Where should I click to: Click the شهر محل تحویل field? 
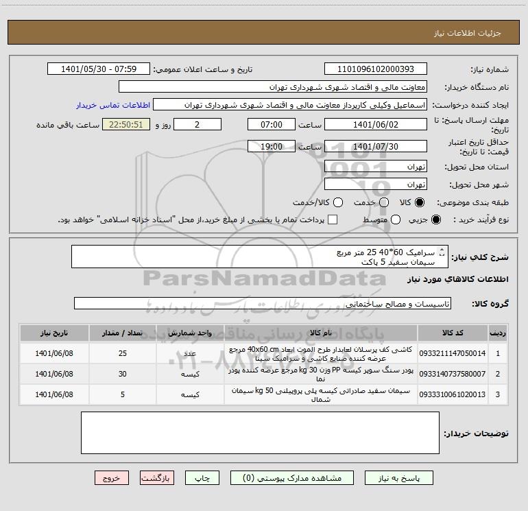click(376, 185)
